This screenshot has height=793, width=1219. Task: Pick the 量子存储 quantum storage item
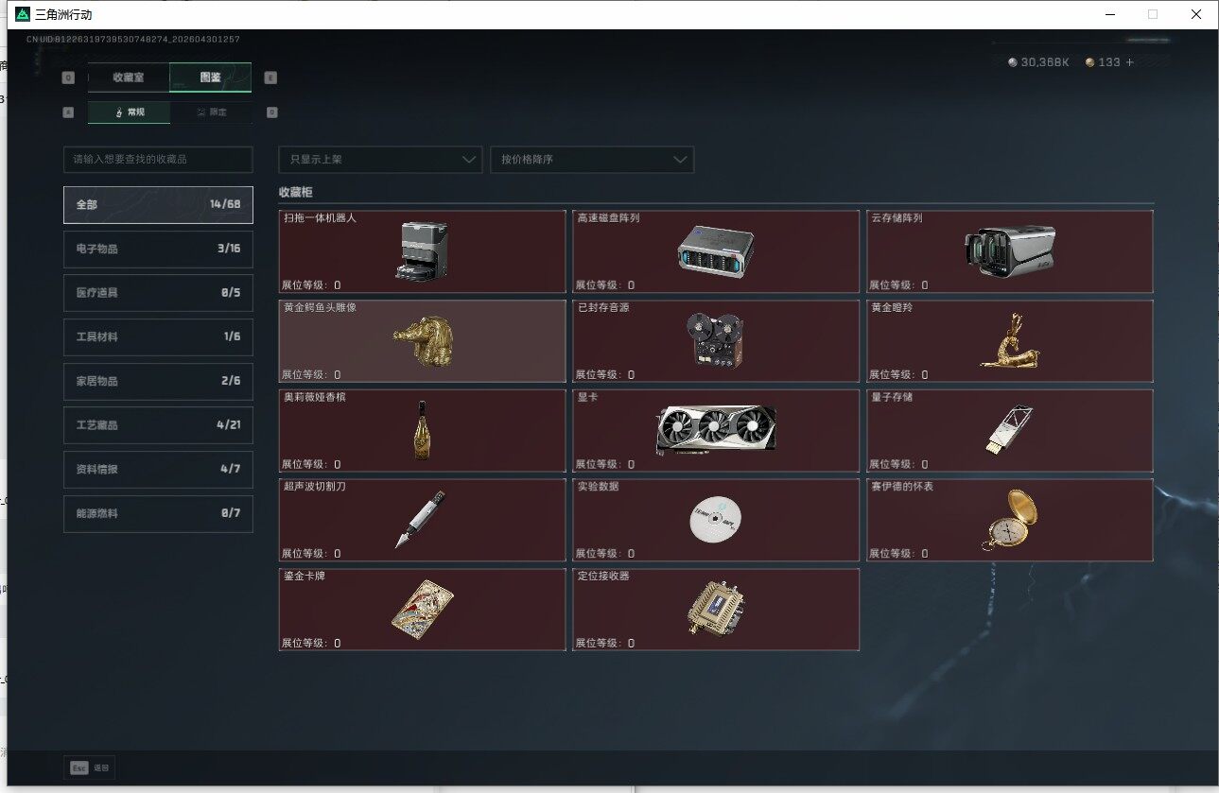(x=1010, y=431)
